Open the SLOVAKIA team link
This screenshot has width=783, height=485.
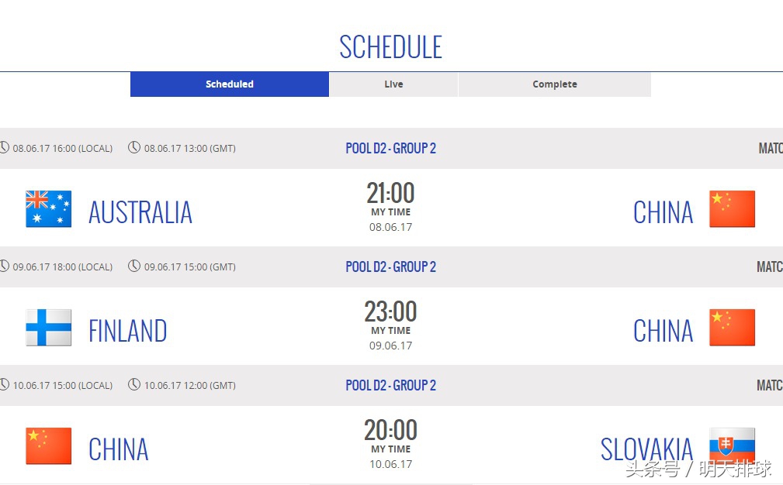(x=646, y=449)
